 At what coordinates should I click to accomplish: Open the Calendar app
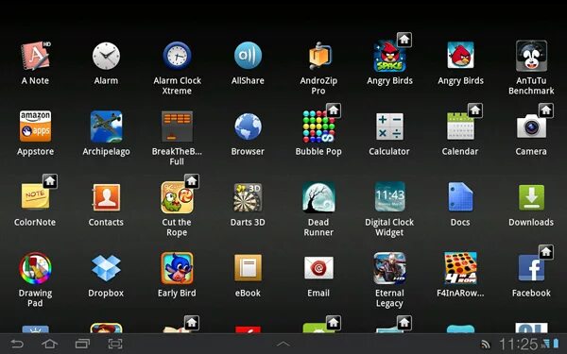click(460, 126)
